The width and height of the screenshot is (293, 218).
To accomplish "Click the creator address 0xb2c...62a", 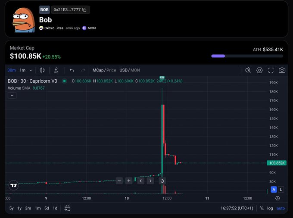I will click(54, 28).
